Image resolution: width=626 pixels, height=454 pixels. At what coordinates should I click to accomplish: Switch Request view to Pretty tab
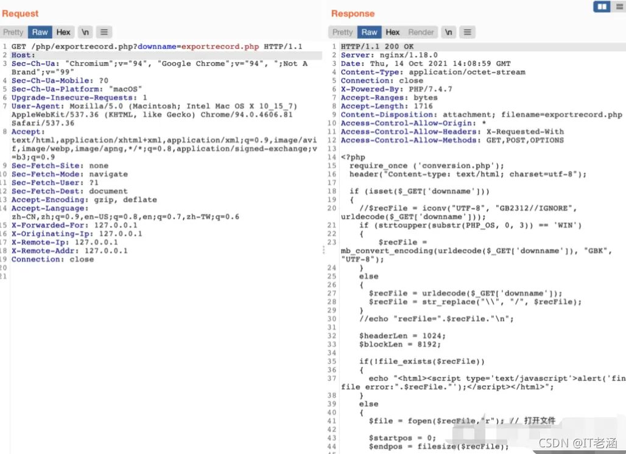[x=13, y=32]
